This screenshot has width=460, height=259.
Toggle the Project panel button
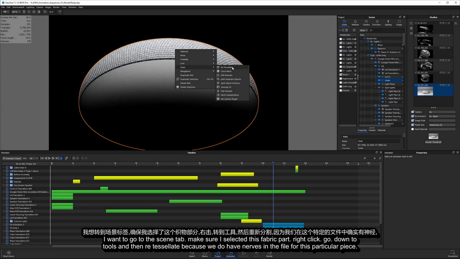coord(218,254)
